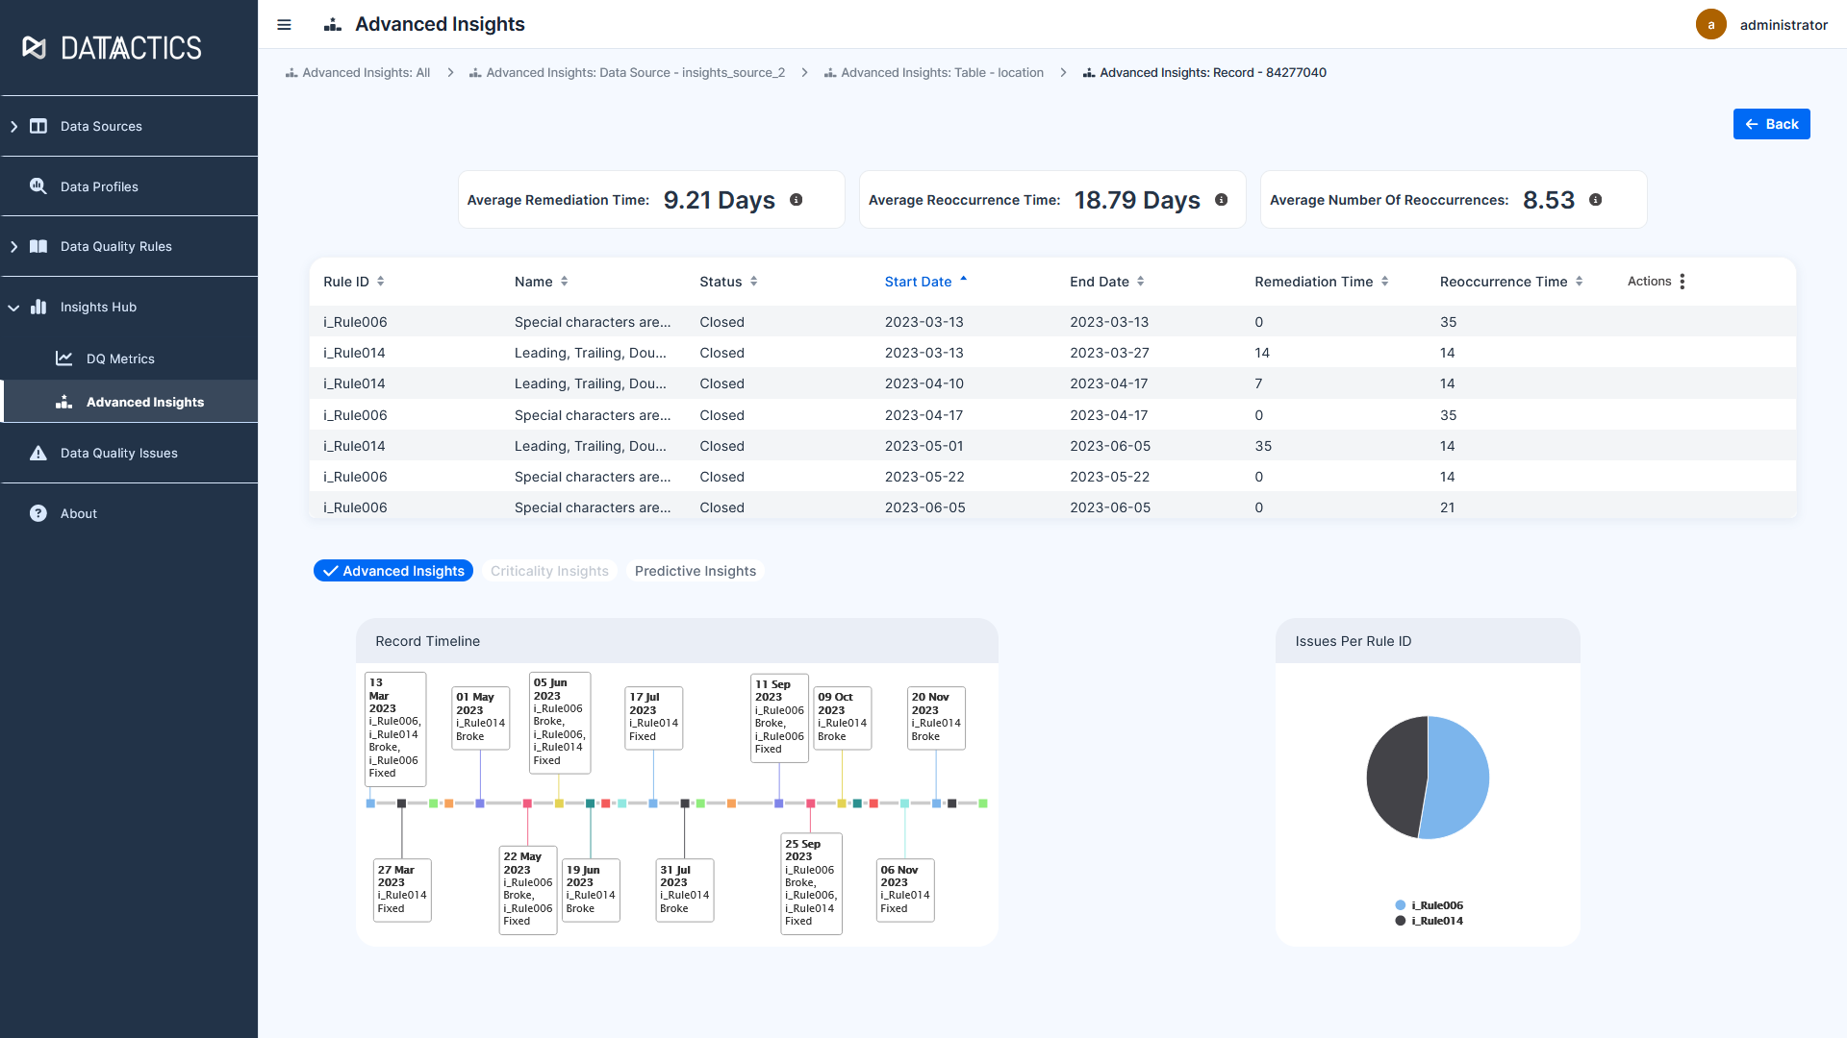Switch to Predictive Insights view

point(695,570)
